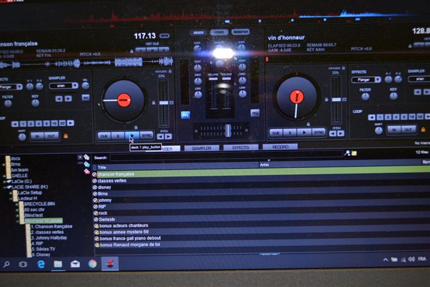Click the left deck CUE button
Image resolution: width=430 pixels, height=287 pixels.
click(x=104, y=135)
